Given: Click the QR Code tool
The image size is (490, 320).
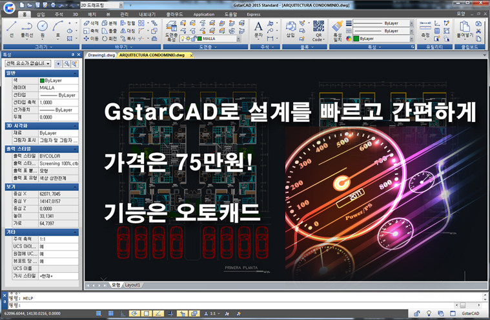Looking at the screenshot, I should [x=318, y=31].
